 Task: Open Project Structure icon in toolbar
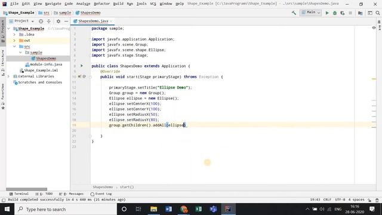361,13
